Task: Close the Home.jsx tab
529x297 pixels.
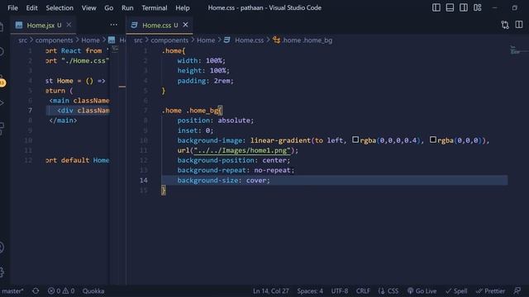Action: pos(69,25)
